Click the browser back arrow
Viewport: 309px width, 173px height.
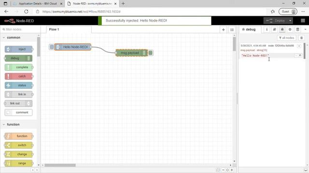[6, 12]
